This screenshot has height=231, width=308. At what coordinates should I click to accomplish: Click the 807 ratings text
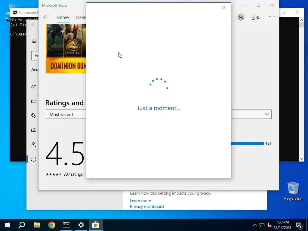[x=73, y=174]
